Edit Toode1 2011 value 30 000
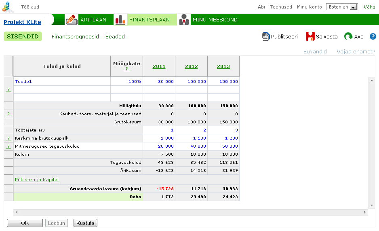 point(159,81)
